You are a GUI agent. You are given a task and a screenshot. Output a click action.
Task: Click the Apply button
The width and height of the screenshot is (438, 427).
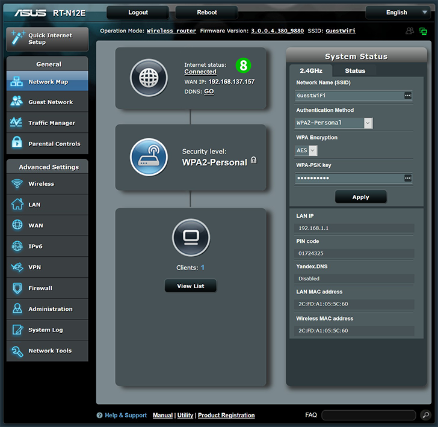pos(360,197)
